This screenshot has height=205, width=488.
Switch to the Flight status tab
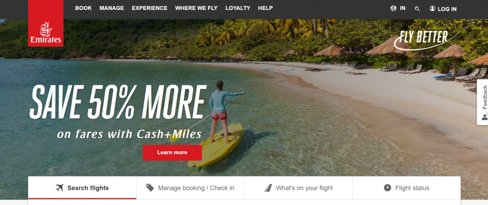coord(407,188)
